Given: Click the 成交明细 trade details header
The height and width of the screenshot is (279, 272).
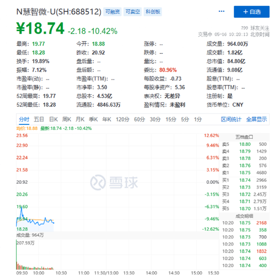Looking at the screenshot, I should [244, 216].
